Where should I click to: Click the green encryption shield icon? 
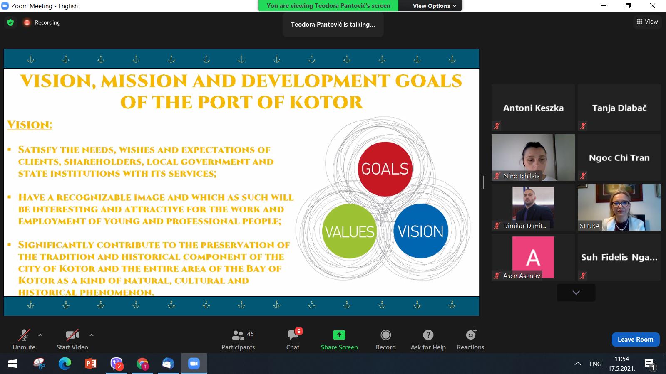10,22
